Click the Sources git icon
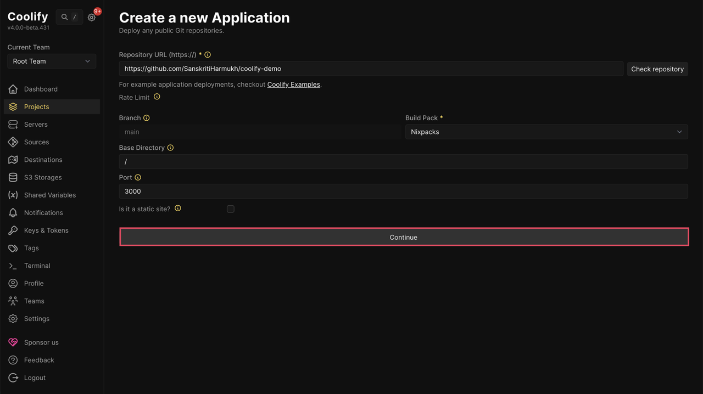 [x=13, y=142]
